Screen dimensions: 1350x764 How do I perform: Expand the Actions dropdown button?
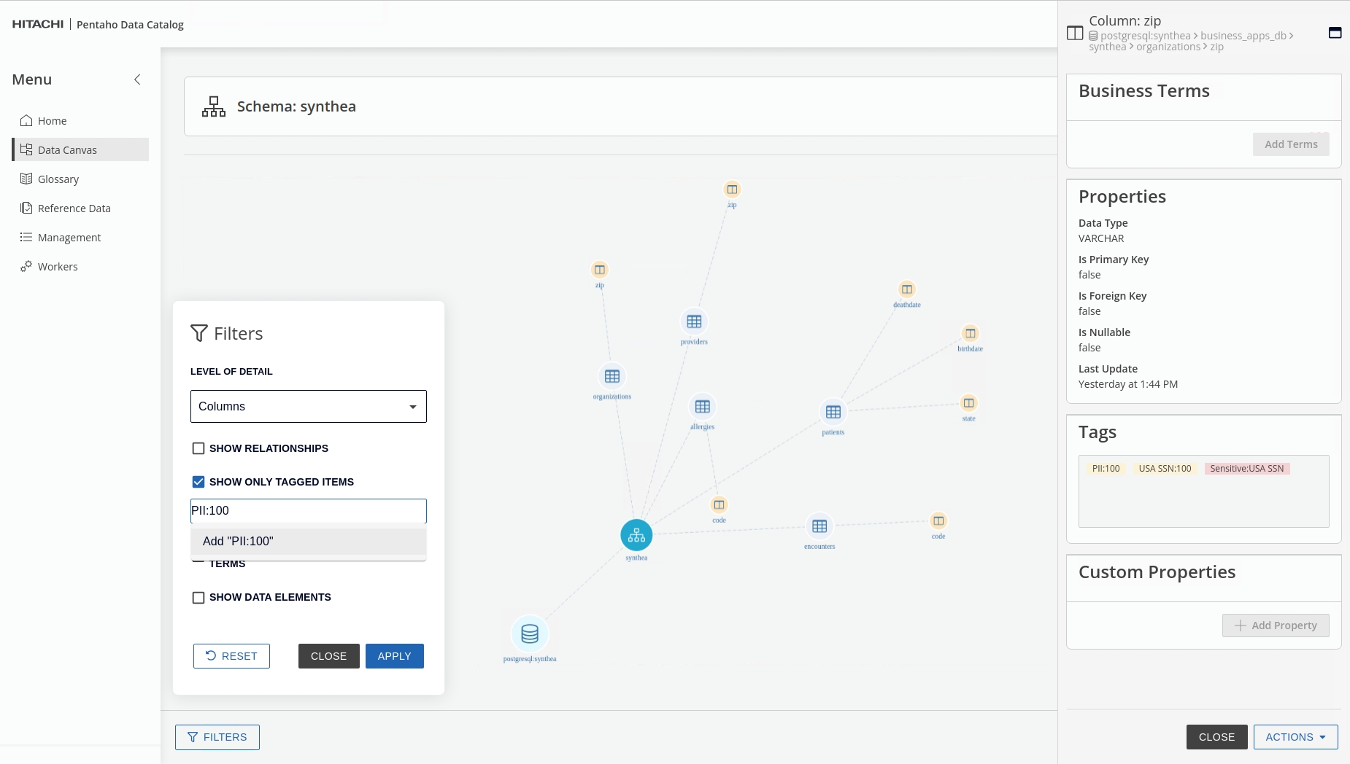click(1295, 737)
